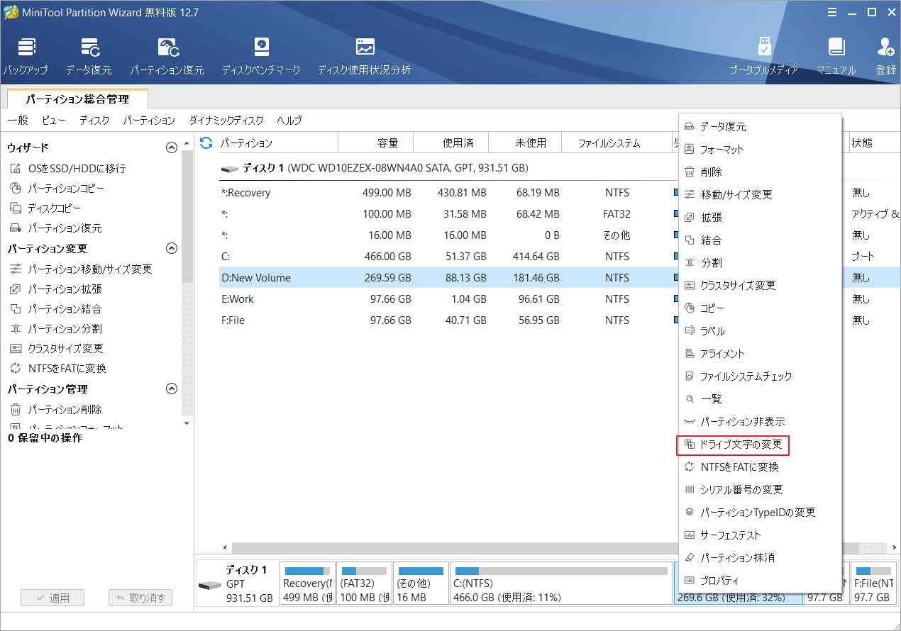Open the ビュー menu
901x631 pixels.
54,121
